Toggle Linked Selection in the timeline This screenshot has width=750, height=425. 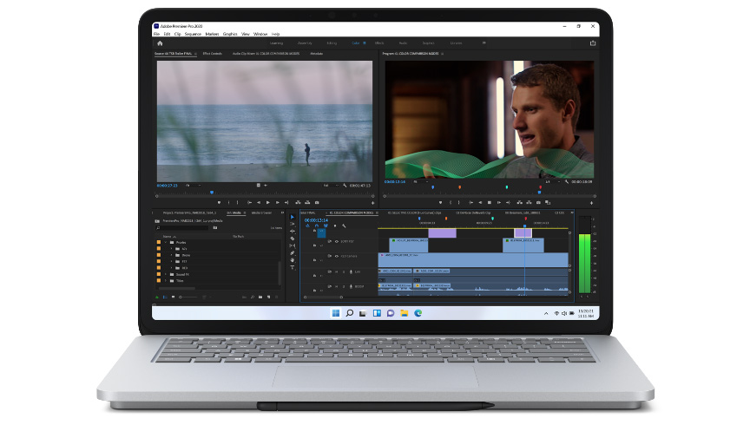click(326, 226)
